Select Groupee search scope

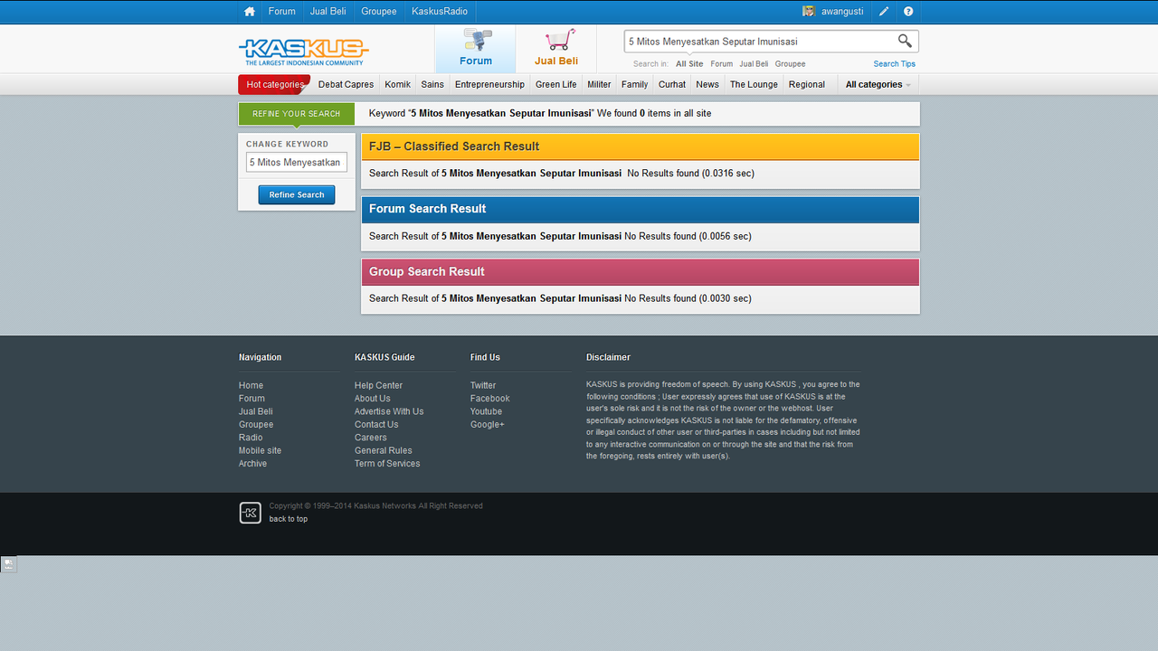click(x=790, y=64)
